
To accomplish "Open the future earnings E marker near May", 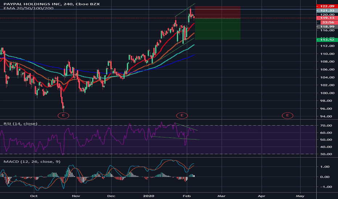I will 288,115.
